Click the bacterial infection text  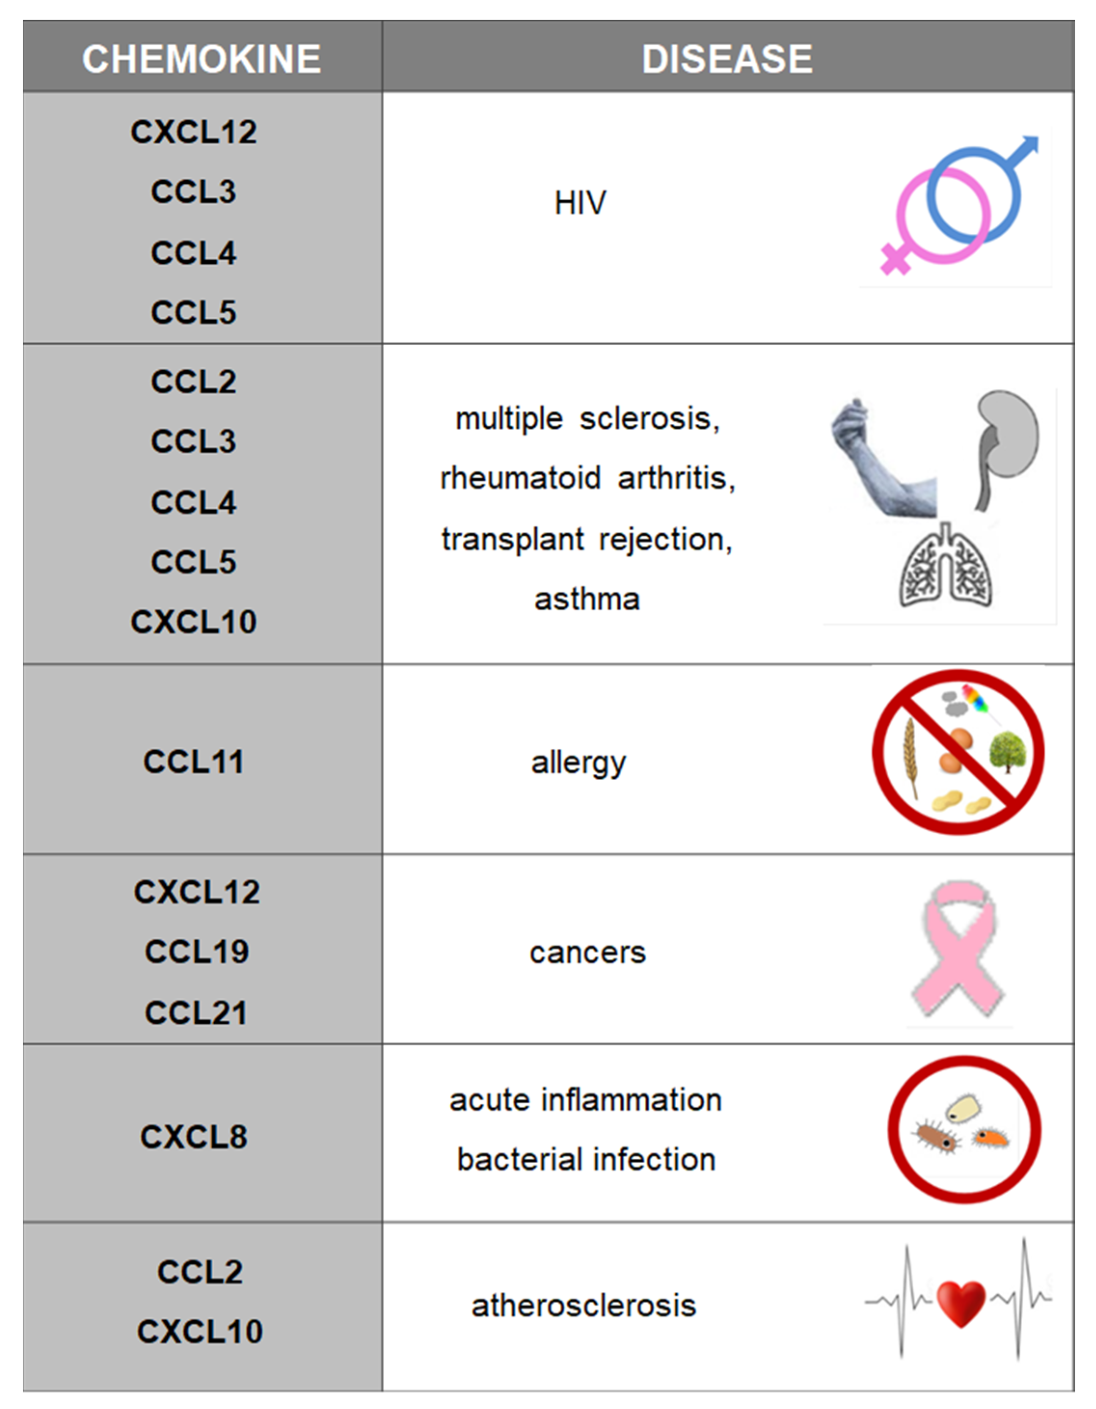pos(586,1159)
